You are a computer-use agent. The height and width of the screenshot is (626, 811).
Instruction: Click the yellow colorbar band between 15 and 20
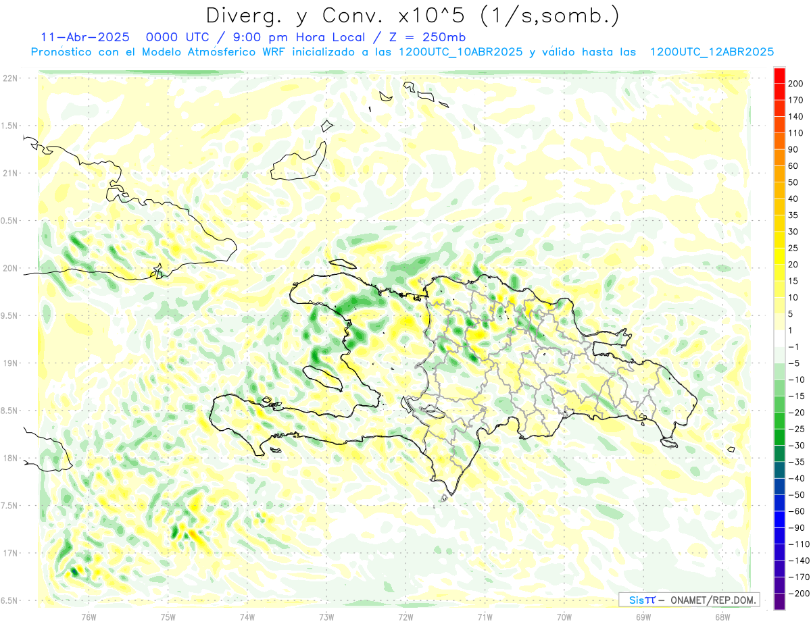(779, 273)
